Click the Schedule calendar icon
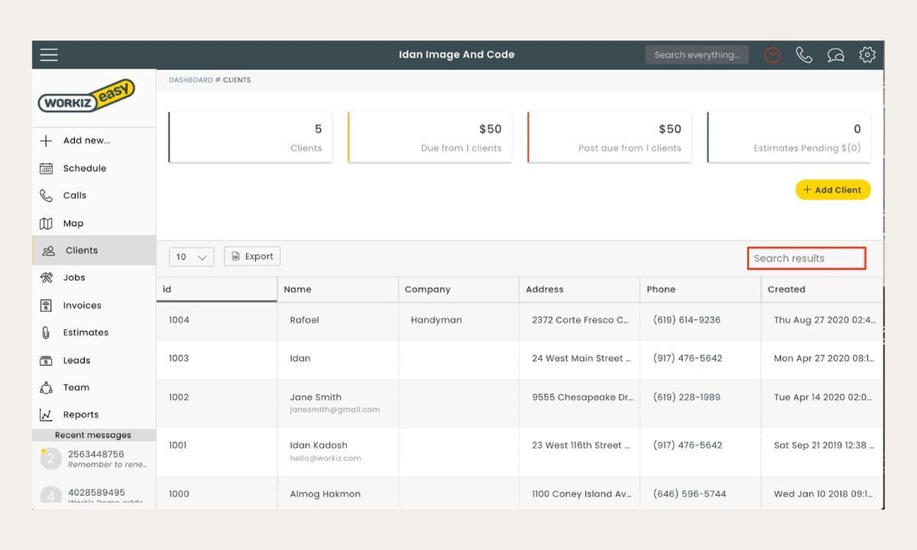The height and width of the screenshot is (550, 917). click(46, 168)
